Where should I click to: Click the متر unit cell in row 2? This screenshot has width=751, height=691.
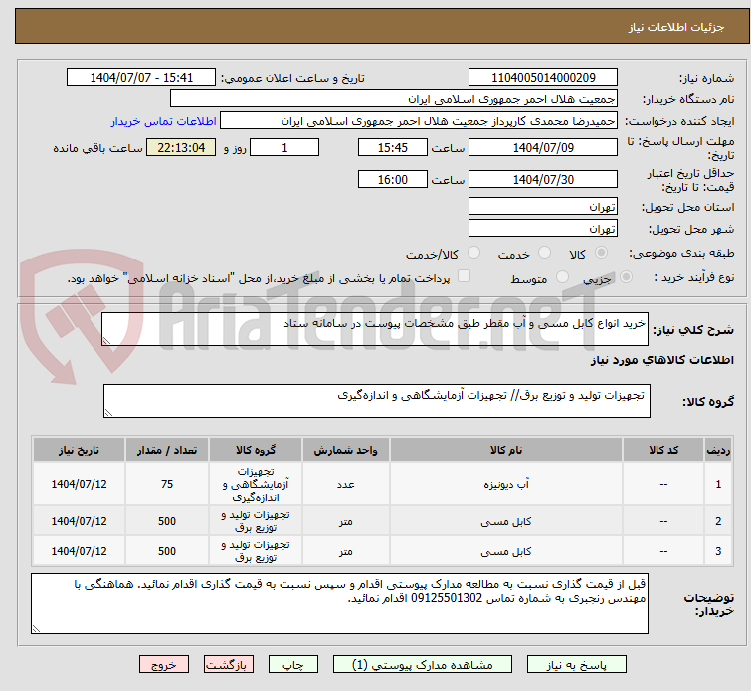[346, 521]
